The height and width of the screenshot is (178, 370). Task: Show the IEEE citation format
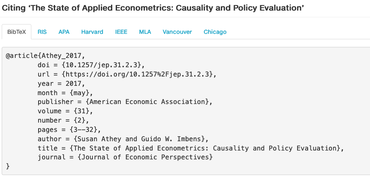121,32
